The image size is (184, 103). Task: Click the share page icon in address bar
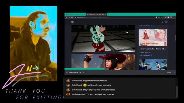click(159, 17)
